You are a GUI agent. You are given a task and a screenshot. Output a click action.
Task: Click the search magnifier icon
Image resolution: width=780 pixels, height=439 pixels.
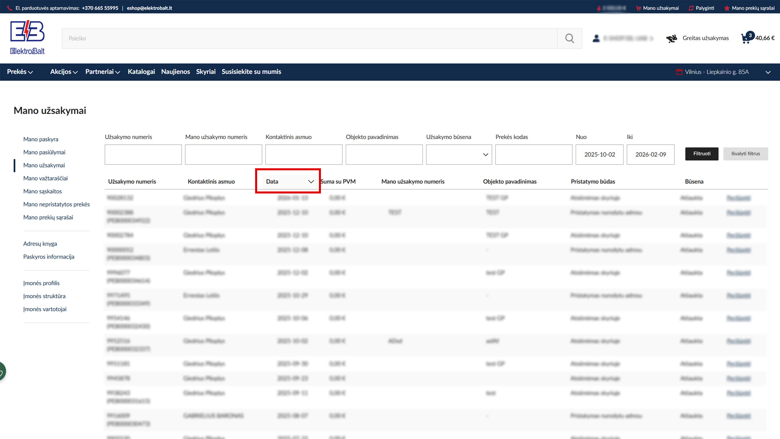(x=570, y=39)
